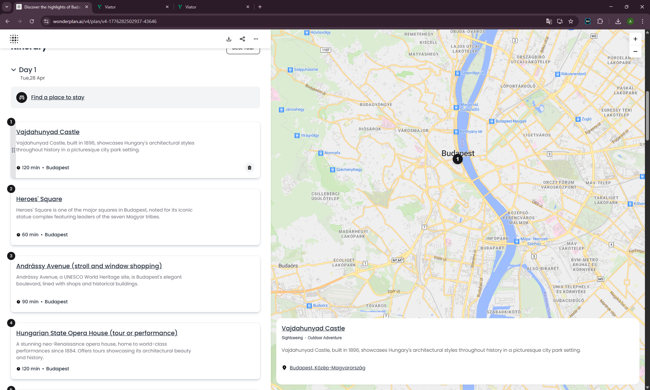Click map marker number 1
The image size is (650, 390).
point(458,159)
